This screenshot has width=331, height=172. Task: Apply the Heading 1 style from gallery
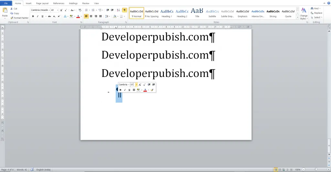167,13
